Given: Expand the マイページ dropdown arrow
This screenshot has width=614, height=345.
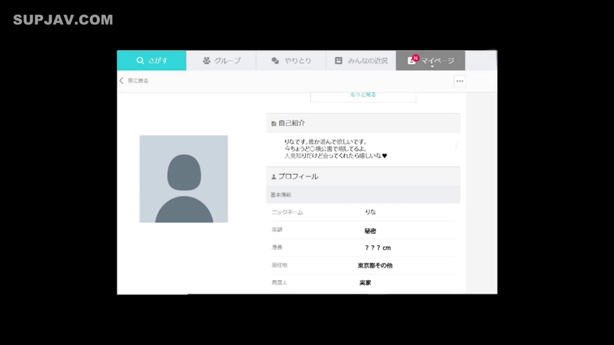Looking at the screenshot, I should pos(432,67).
